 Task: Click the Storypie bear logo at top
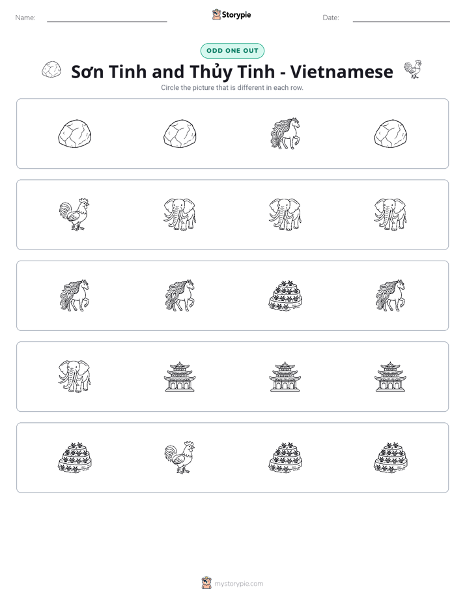tap(216, 14)
